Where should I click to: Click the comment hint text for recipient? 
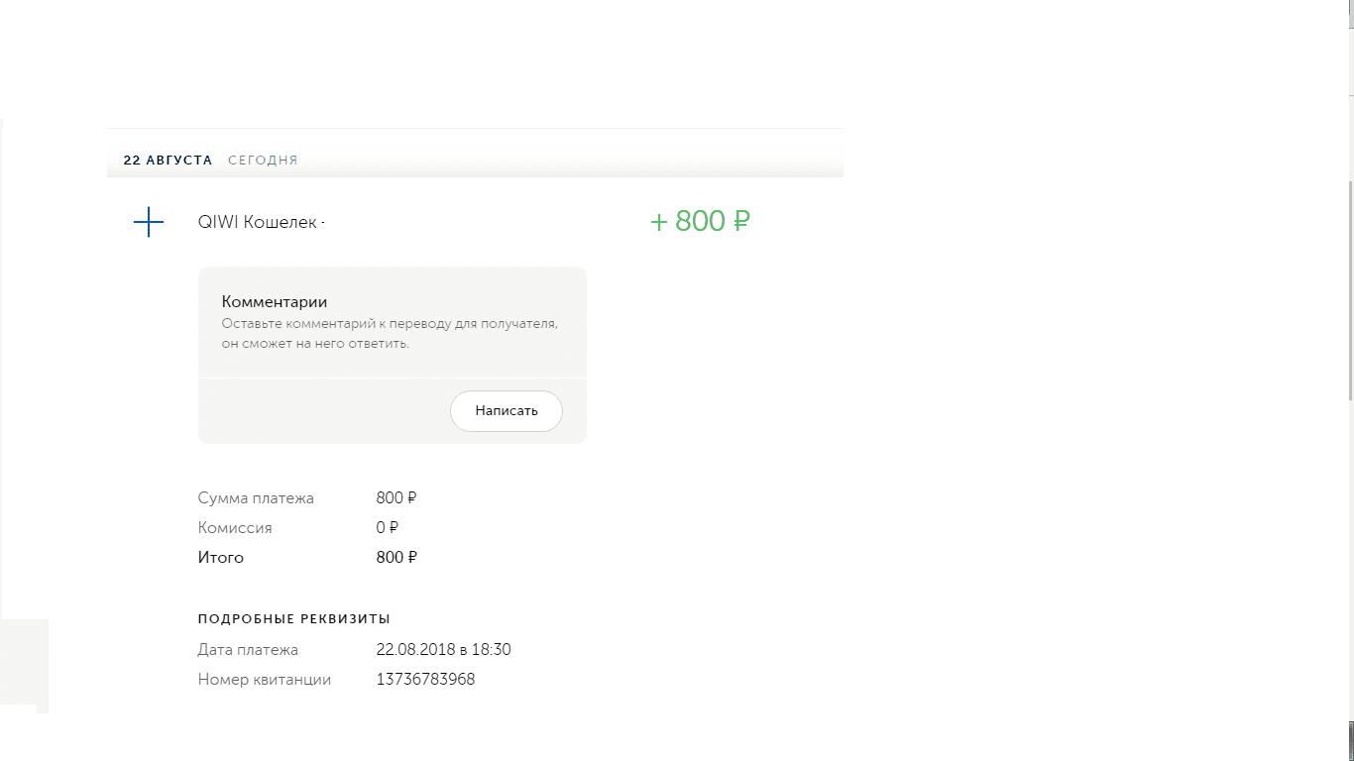coord(390,334)
